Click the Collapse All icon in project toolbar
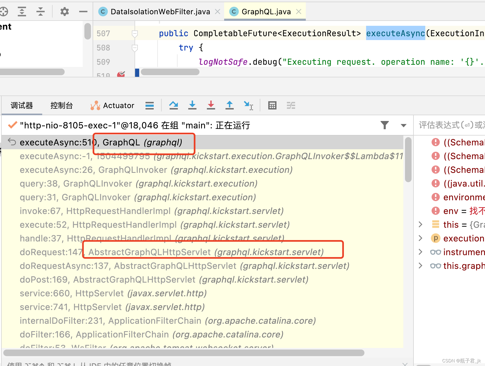 click(x=41, y=12)
